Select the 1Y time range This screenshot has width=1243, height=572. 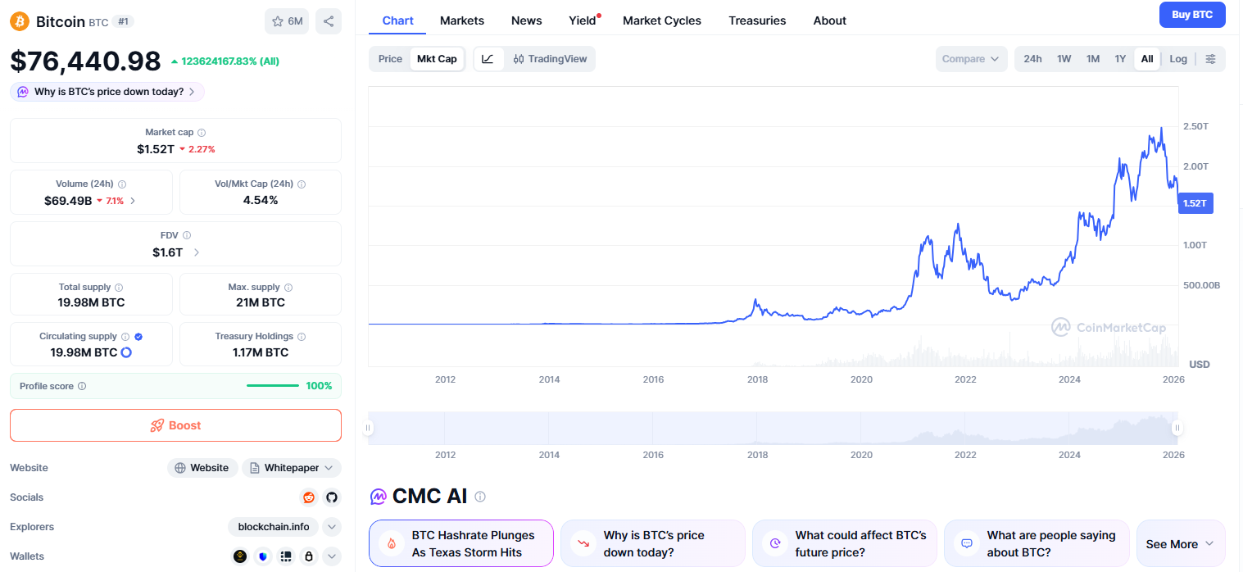pos(1119,59)
